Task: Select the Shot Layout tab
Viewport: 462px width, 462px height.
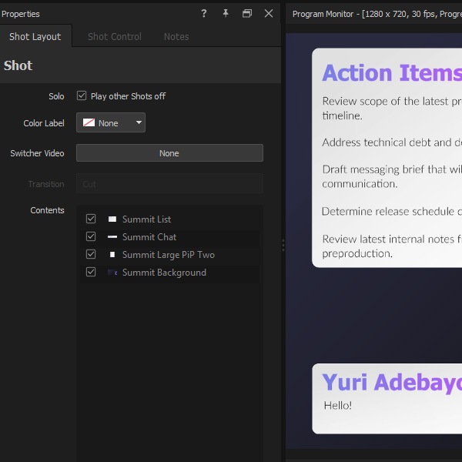Action: (x=35, y=36)
